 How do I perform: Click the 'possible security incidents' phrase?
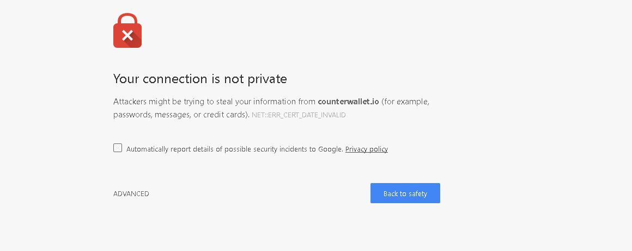coord(266,149)
